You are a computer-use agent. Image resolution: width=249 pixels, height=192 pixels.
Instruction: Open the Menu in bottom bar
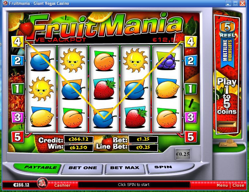[222, 185]
